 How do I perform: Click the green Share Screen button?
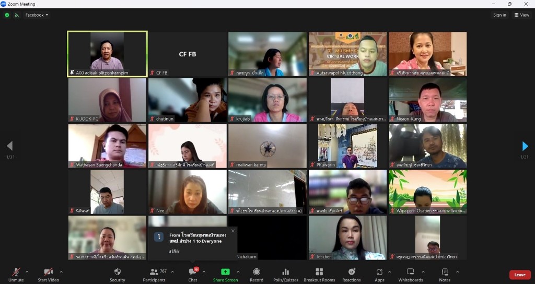(225, 275)
